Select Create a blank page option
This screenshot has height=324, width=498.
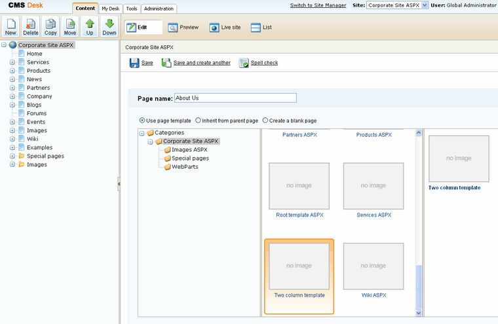265,120
